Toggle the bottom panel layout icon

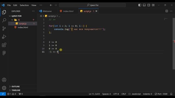[x=144, y=5]
